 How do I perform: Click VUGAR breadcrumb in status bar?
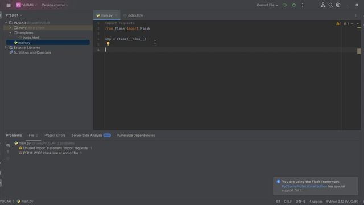[x=5, y=202]
